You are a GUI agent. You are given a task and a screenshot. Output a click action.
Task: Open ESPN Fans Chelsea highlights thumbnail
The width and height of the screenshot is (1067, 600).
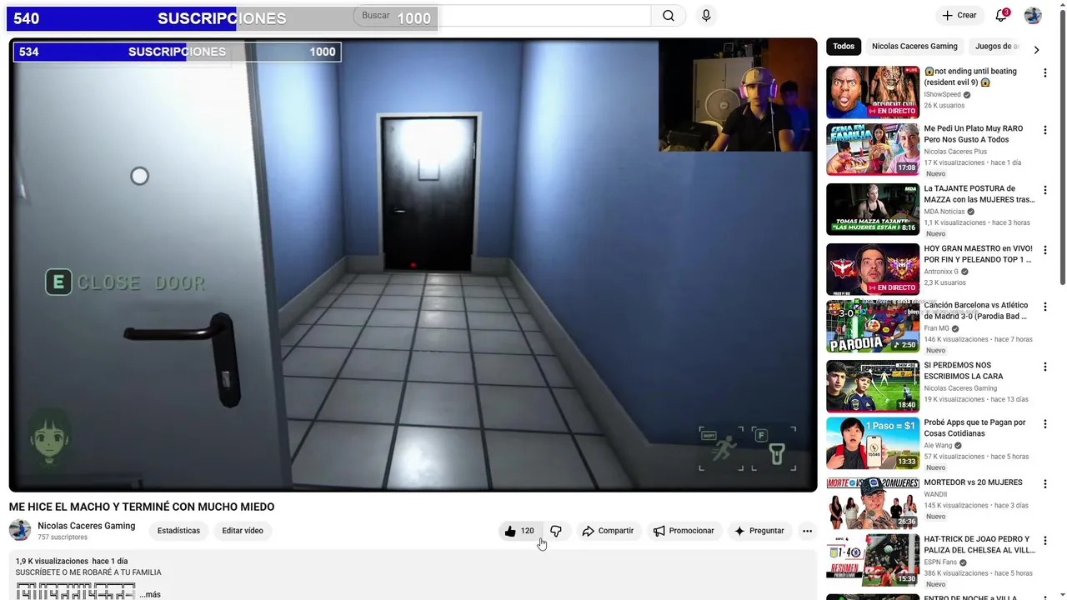tap(873, 560)
